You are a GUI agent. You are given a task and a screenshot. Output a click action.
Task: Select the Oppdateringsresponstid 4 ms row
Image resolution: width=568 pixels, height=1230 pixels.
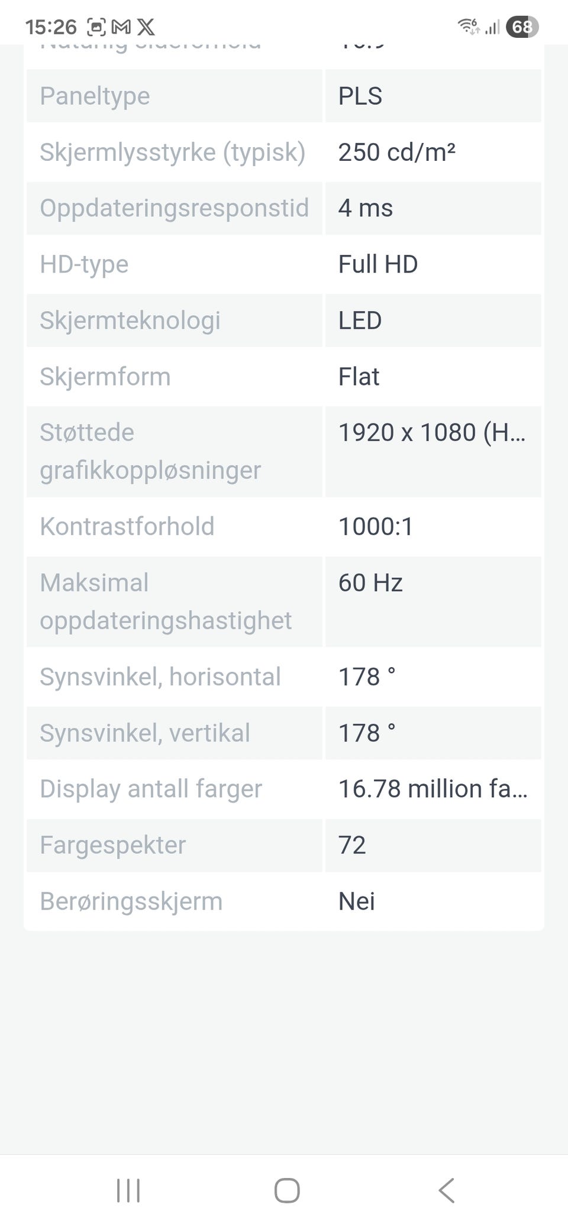pos(284,208)
